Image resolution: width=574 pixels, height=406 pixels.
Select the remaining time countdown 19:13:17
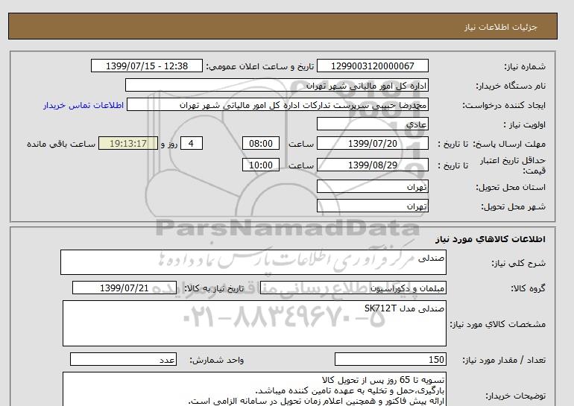[x=128, y=143]
